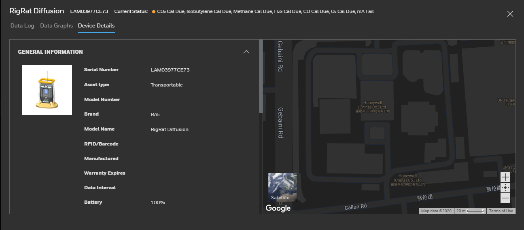Viewport: 524px width, 230px height.
Task: Click the RFID/Barcode label
Action: coord(101,144)
